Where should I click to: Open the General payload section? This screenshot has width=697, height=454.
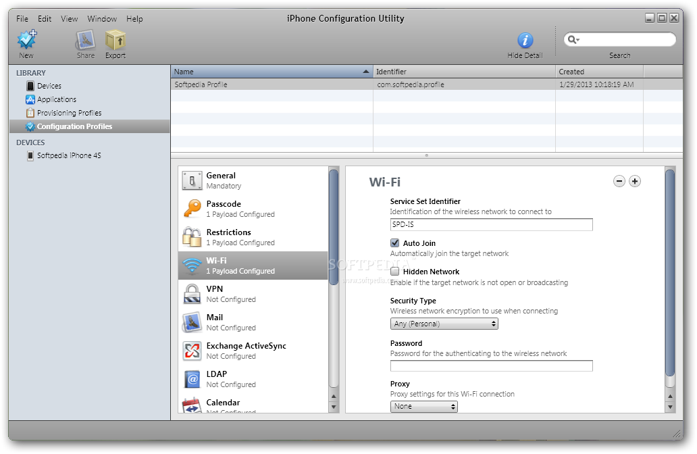click(253, 180)
